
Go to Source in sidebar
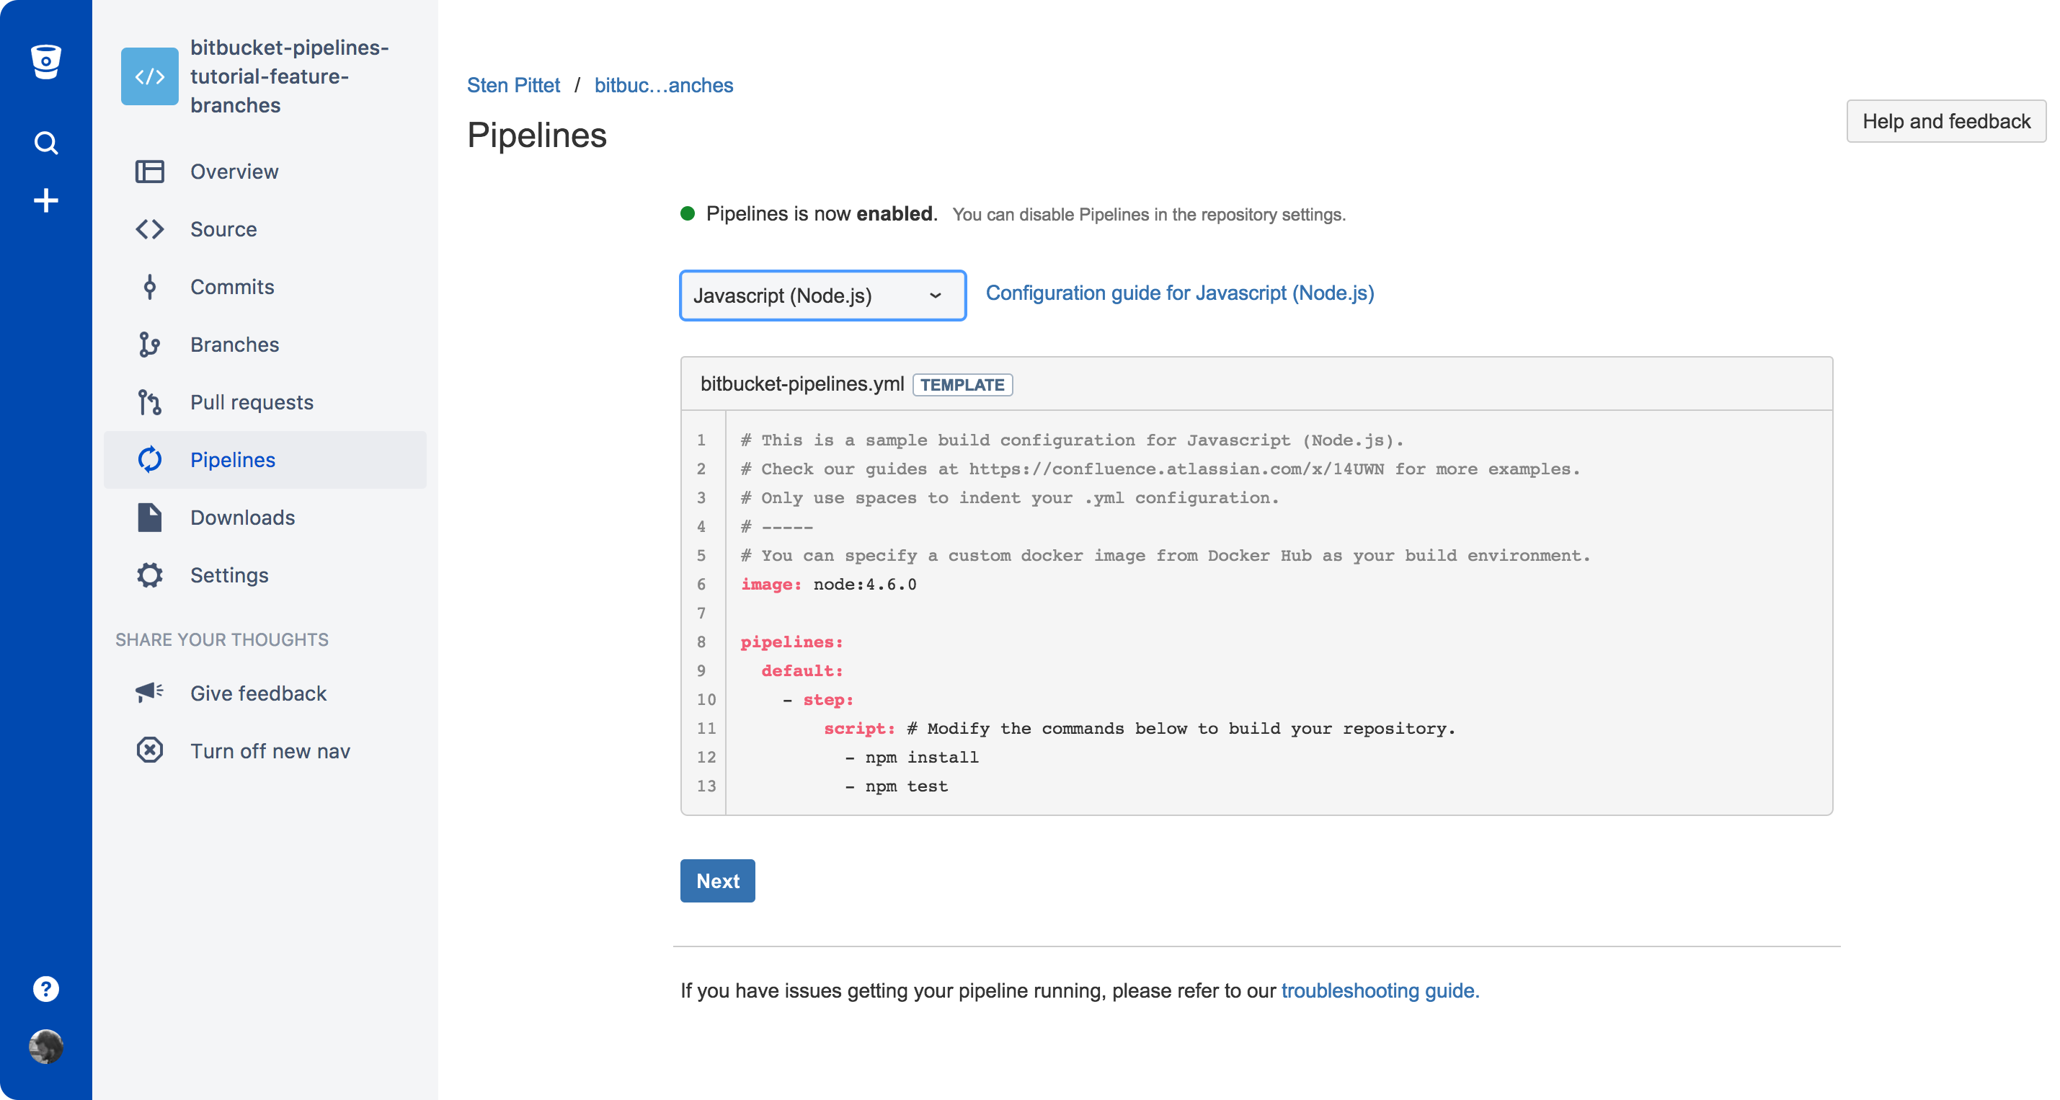[223, 229]
